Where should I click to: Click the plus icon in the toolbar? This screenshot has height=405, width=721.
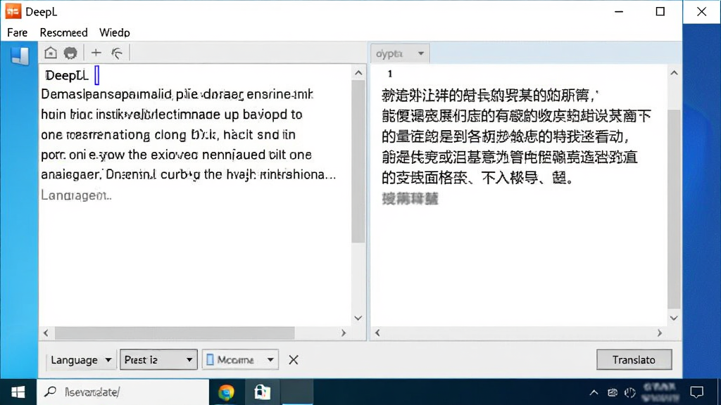(96, 53)
